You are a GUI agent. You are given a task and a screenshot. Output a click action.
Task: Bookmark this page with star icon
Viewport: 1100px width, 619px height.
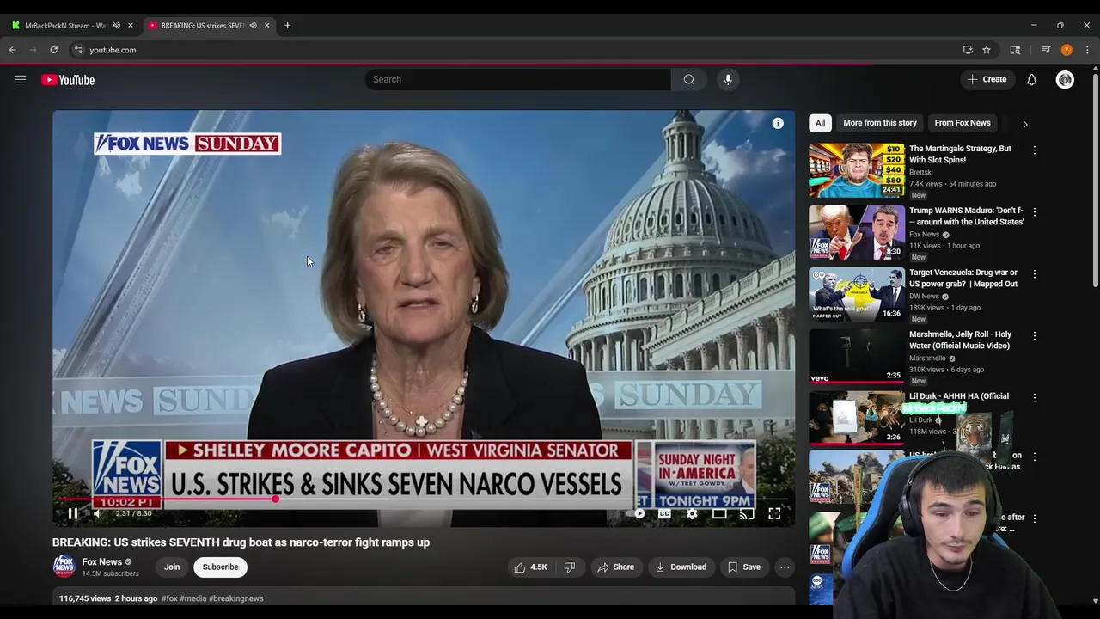[x=987, y=50]
